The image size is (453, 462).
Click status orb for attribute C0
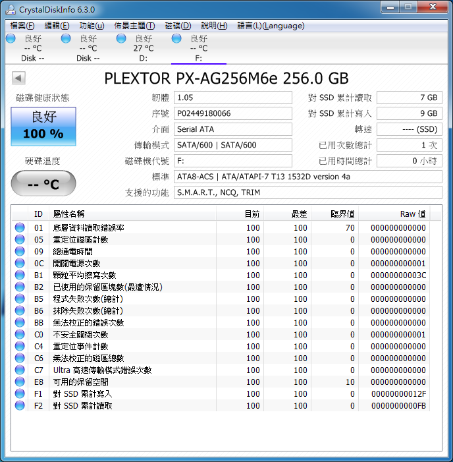[x=20, y=334]
